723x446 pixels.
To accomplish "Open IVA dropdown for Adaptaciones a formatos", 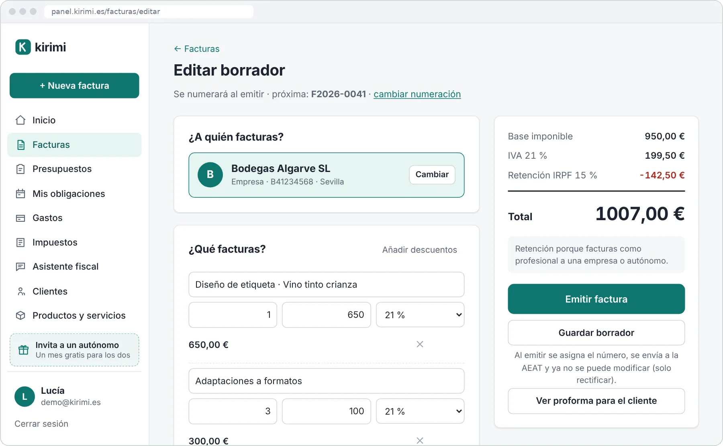I will [x=420, y=411].
